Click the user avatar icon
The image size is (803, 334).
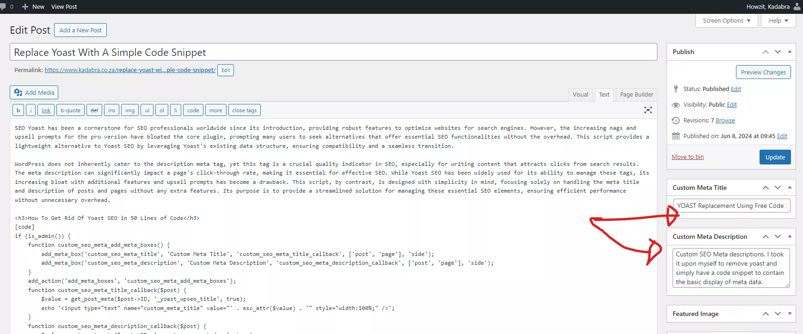(x=797, y=7)
